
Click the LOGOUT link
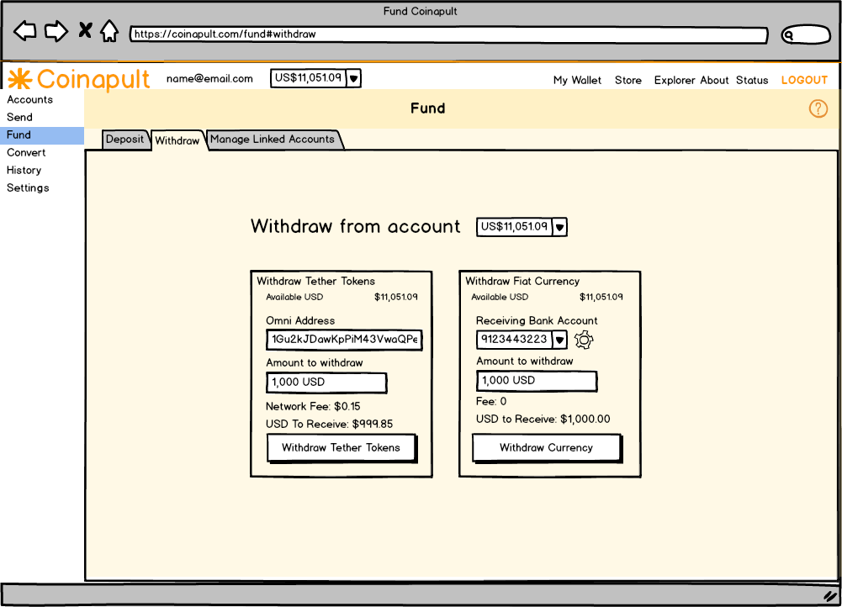click(x=804, y=81)
